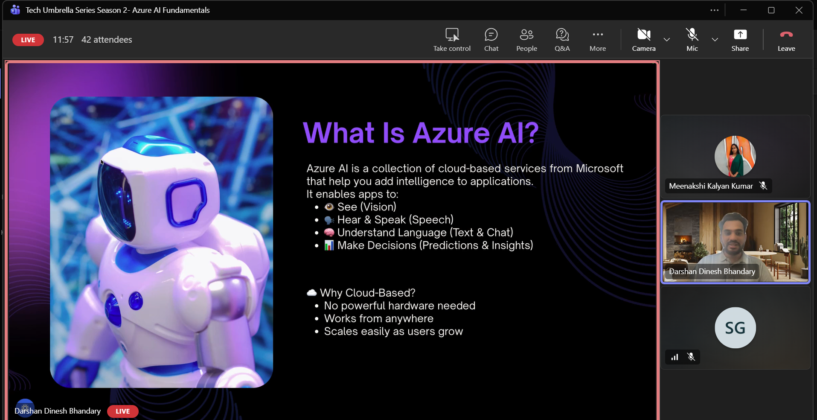Select Darshan Dinesh Bhandary's video tile
Image resolution: width=817 pixels, height=420 pixels.
(x=736, y=242)
